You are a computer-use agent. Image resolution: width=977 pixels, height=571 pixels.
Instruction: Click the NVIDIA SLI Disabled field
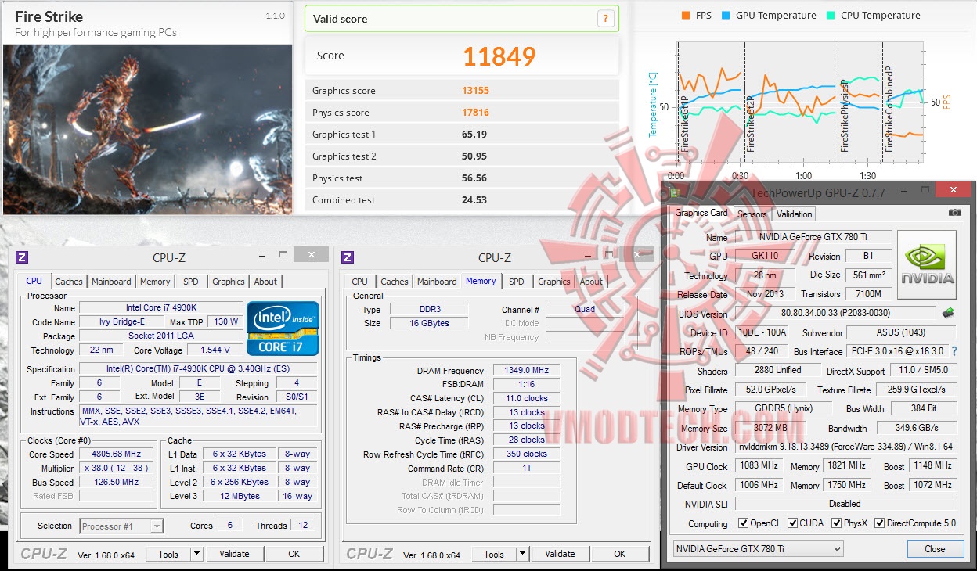(x=845, y=504)
